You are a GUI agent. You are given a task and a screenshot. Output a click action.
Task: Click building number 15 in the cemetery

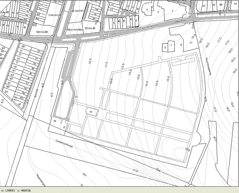[91, 112]
